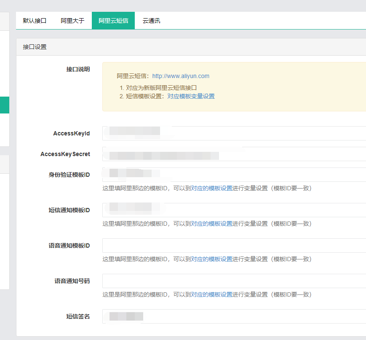
Task: Select the highlighted green sidebar item
Action: point(5,105)
